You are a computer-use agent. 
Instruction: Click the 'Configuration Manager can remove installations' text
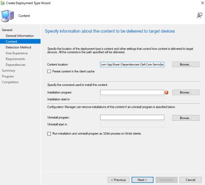coord(112,107)
